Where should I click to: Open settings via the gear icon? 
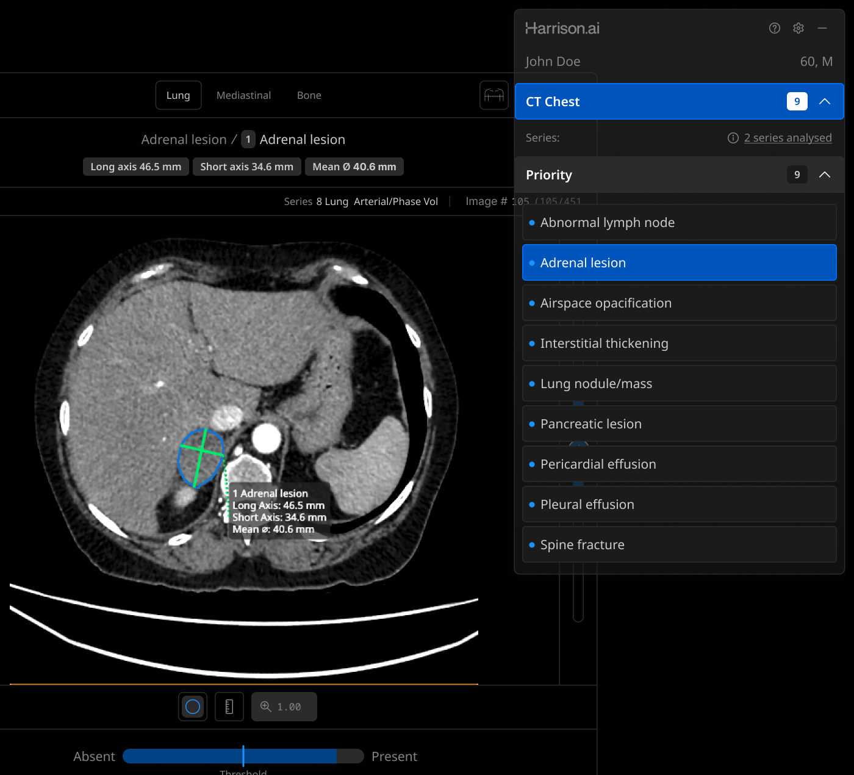pyautogui.click(x=798, y=28)
